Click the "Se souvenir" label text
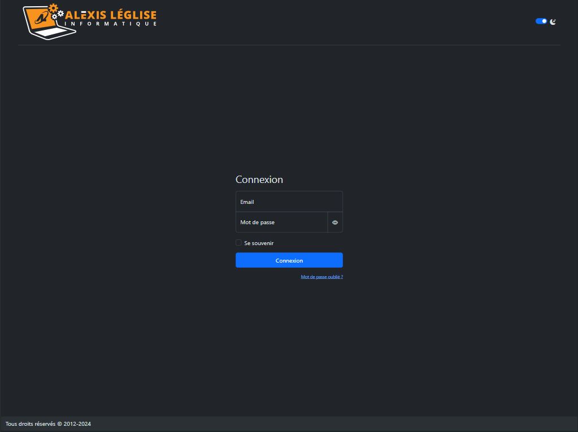The image size is (578, 432). pyautogui.click(x=259, y=243)
